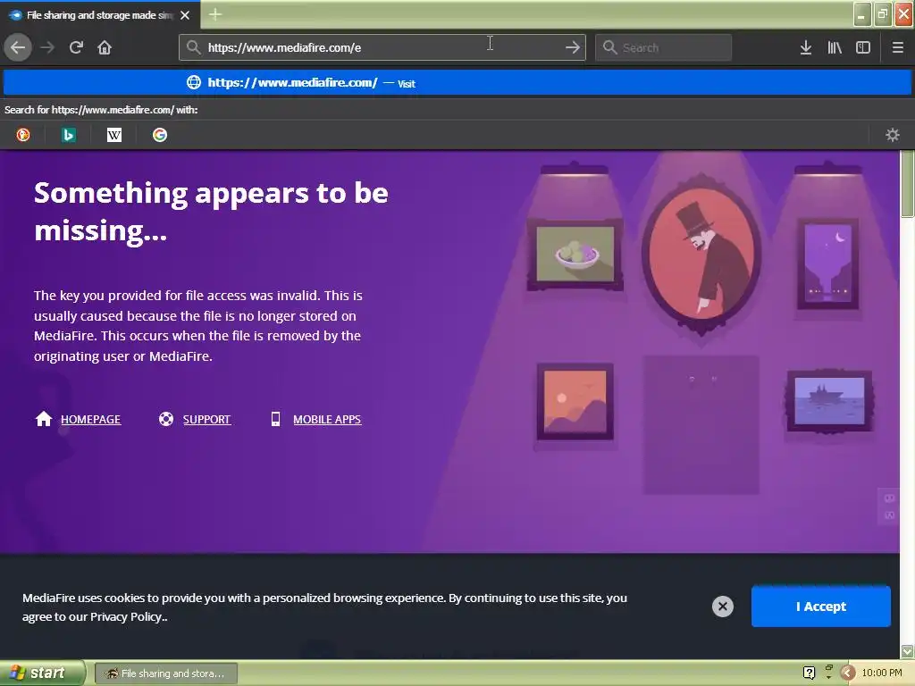Click the Go arrow in address bar
This screenshot has height=686, width=915.
(x=573, y=47)
